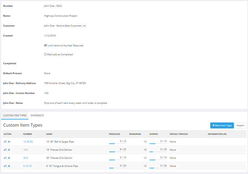Click the Number column header
This screenshot has height=174, width=248.
[28, 134]
